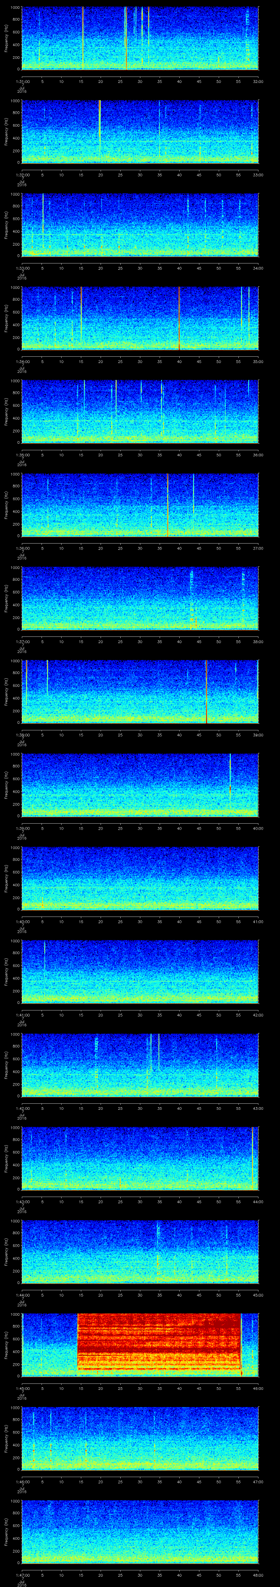The height and width of the screenshot is (1587, 280).
Task: Click the 45 second tick label under the 1:37:00 spectrogram
Action: pyautogui.click(x=199, y=641)
